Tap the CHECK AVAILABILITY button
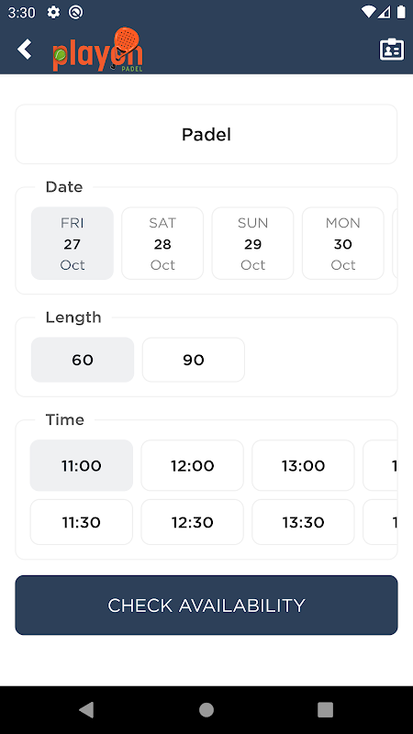This screenshot has width=413, height=734. (206, 606)
